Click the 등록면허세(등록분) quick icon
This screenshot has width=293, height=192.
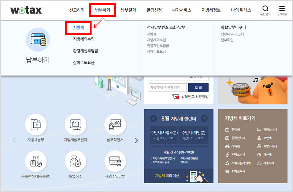click(36, 161)
